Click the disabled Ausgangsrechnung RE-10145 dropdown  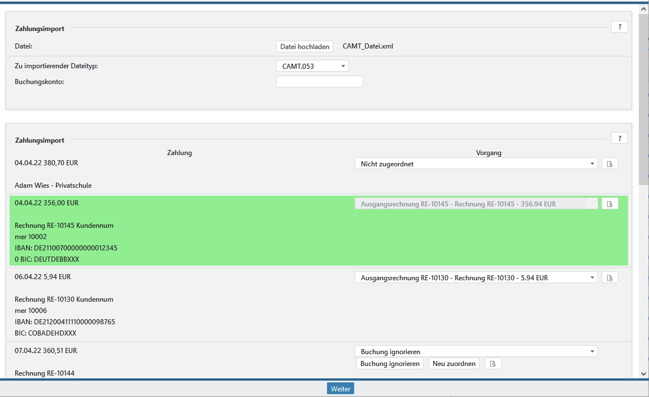[476, 204]
